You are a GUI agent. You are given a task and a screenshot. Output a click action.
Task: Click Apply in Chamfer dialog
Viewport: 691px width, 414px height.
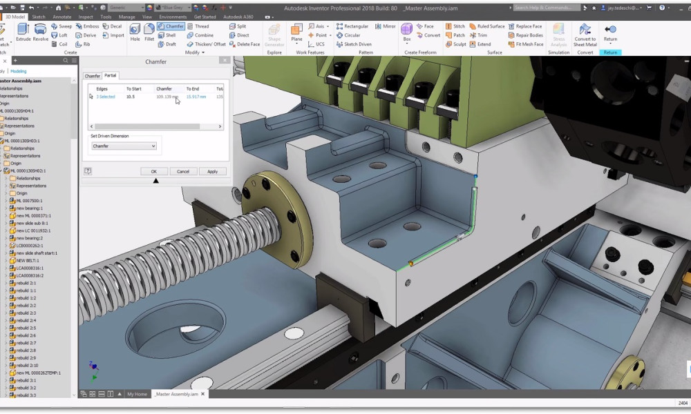pos(212,172)
